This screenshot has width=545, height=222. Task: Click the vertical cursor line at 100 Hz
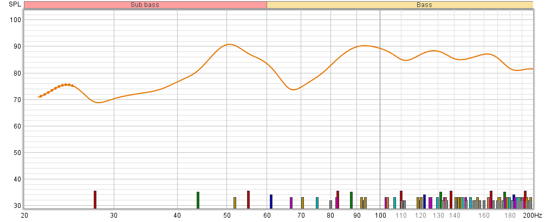[380, 108]
